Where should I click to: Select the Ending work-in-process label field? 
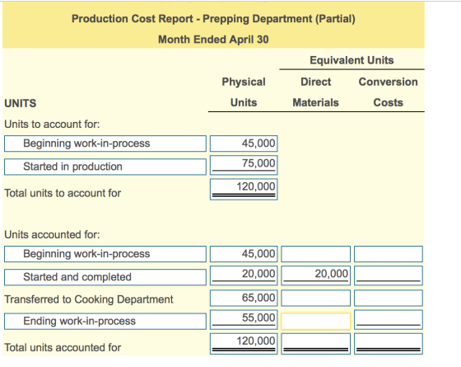point(105,321)
